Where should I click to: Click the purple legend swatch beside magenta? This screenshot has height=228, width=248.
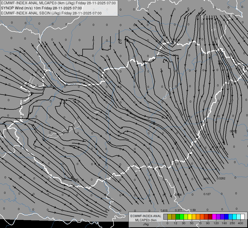click(218, 217)
